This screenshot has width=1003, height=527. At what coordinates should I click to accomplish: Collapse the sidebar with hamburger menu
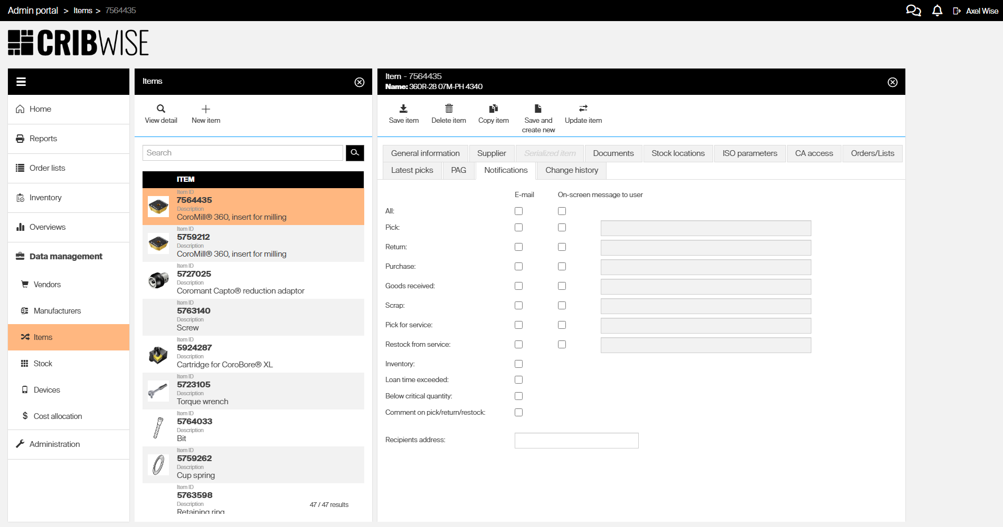pos(20,81)
